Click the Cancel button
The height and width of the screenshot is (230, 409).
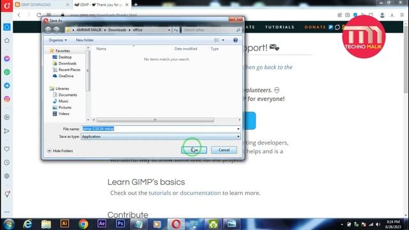[x=224, y=150]
